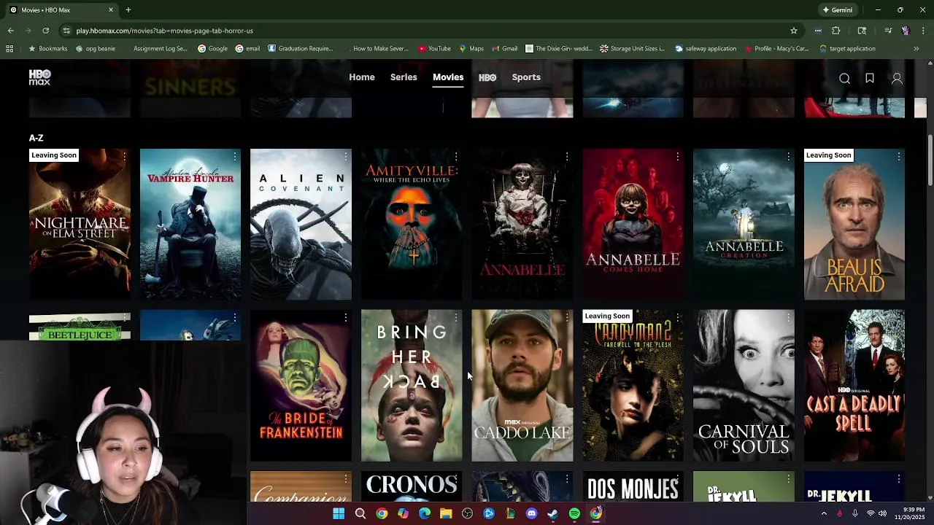This screenshot has height=525, width=934.
Task: Open the Chrome apps grid in bookmarks bar
Action: (9, 49)
